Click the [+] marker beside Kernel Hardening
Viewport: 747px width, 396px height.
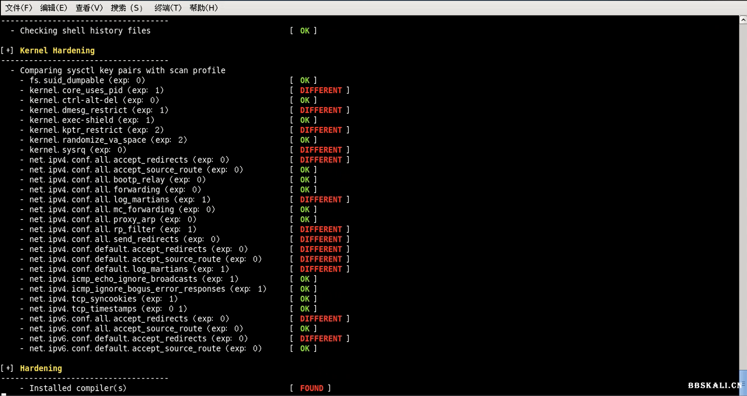[x=8, y=50]
